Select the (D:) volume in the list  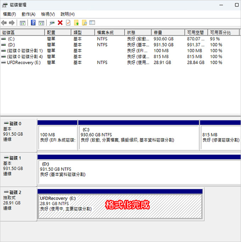(11, 45)
